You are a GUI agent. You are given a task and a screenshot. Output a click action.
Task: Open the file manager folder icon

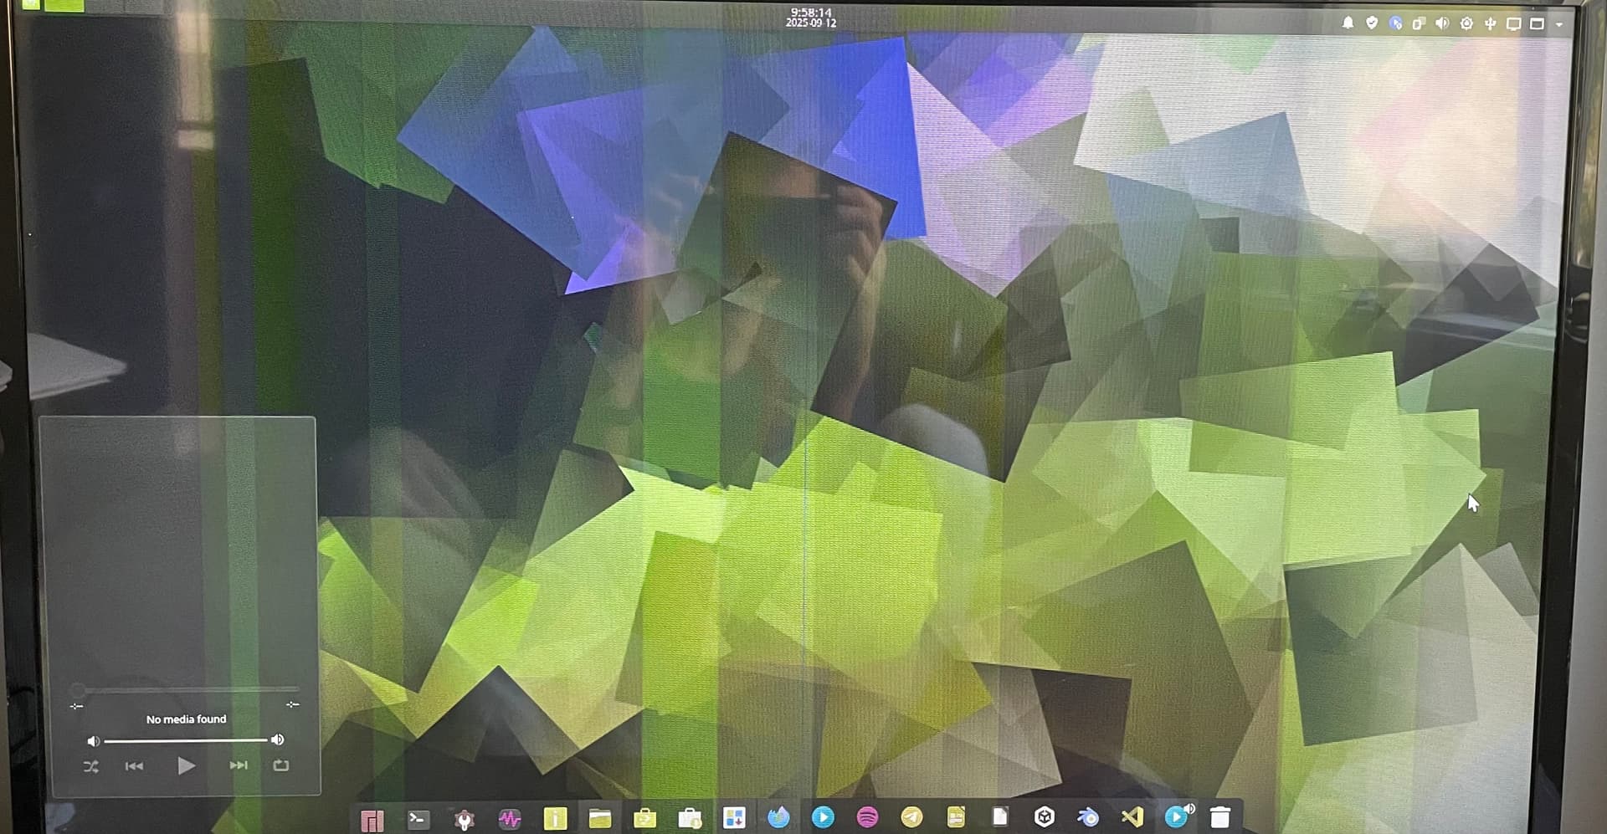599,818
